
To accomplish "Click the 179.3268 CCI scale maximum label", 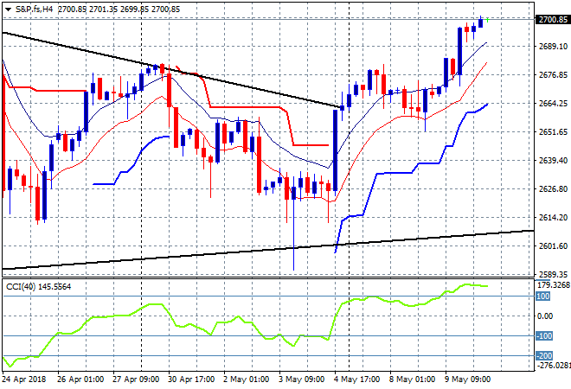I will click(x=551, y=284).
